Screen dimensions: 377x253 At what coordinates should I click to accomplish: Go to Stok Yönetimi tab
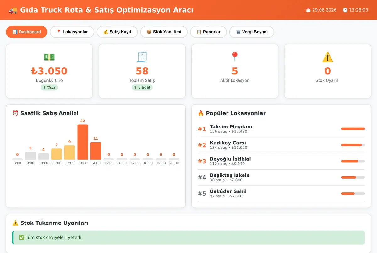coord(164,32)
